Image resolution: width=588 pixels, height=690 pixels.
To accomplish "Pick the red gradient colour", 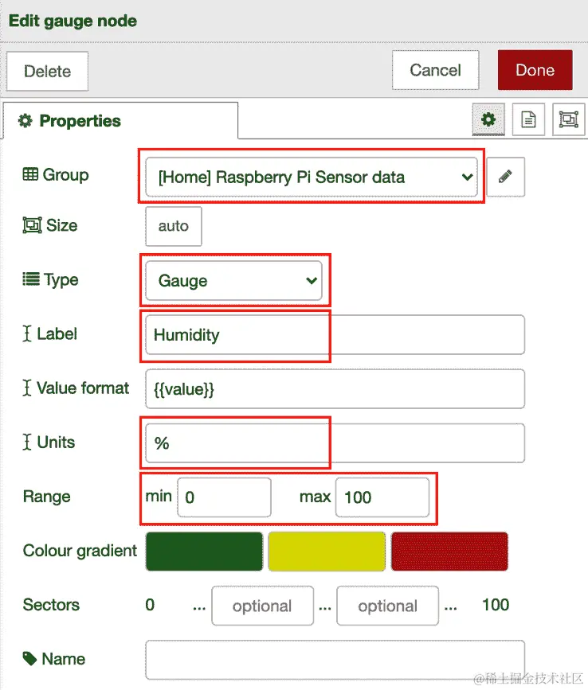I will pyautogui.click(x=449, y=552).
